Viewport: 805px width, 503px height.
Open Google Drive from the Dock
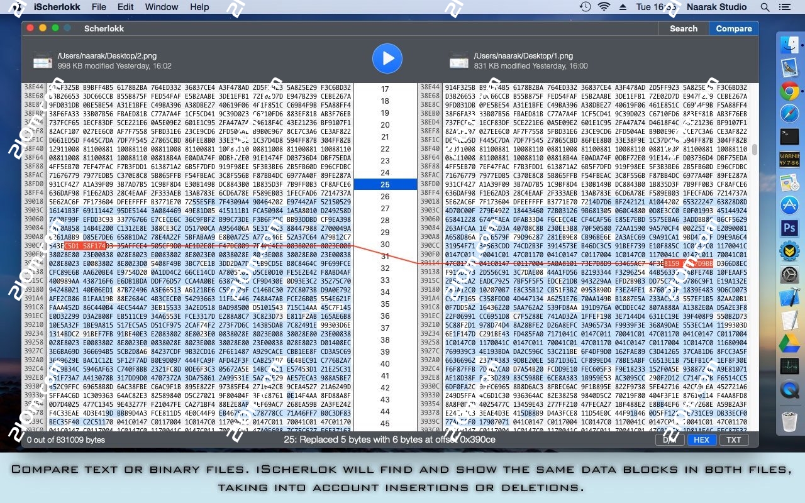click(789, 343)
